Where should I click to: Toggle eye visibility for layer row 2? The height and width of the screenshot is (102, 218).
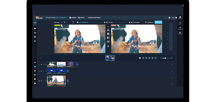click(x=41, y=81)
